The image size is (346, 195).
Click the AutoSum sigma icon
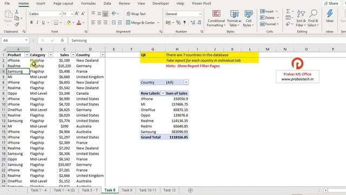[288, 11]
